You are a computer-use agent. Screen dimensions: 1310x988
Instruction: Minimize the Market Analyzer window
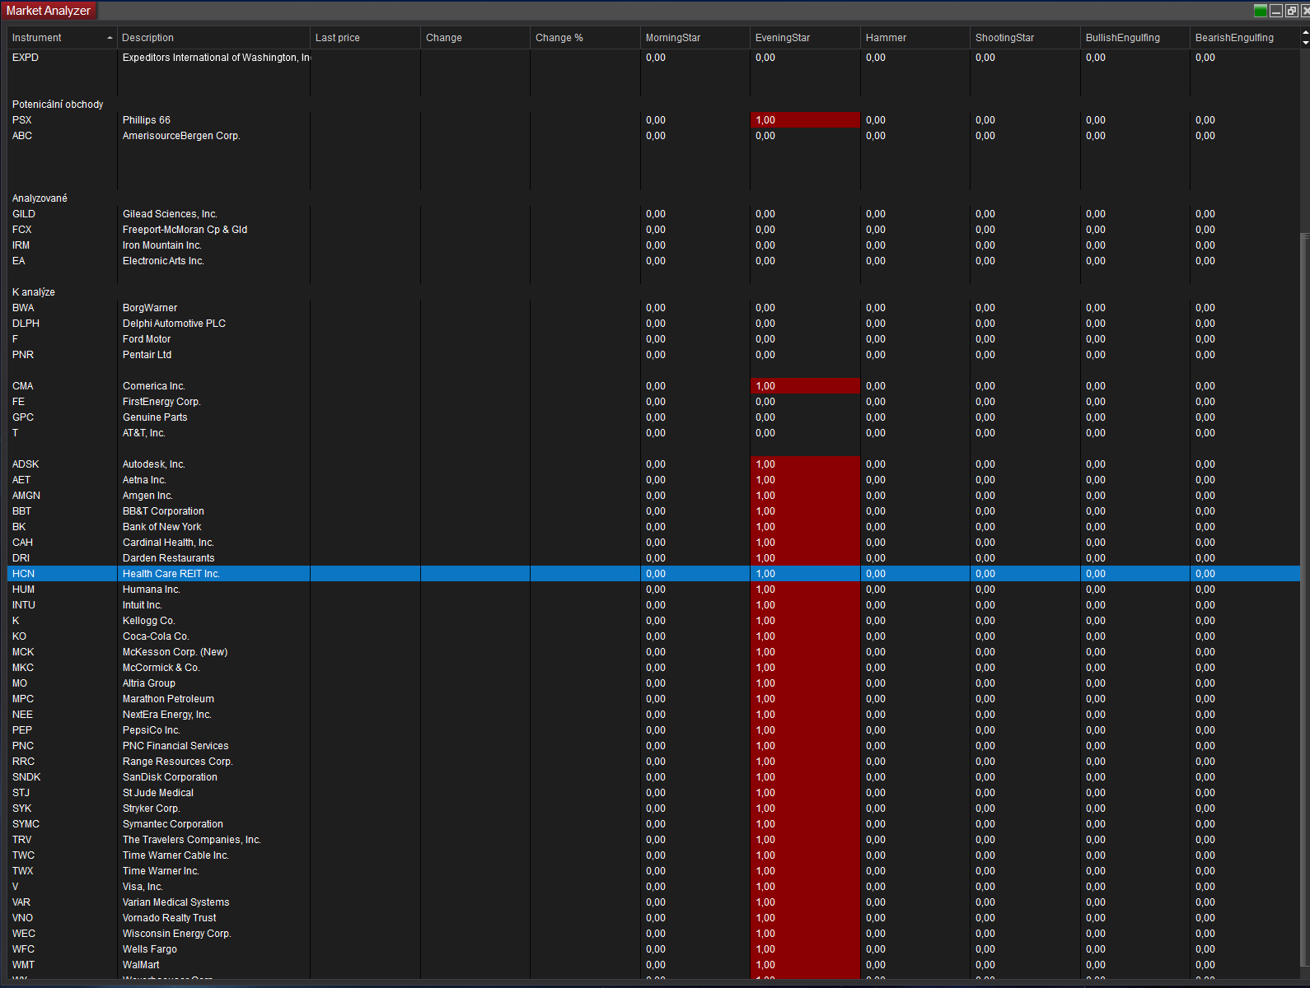[x=1276, y=11]
